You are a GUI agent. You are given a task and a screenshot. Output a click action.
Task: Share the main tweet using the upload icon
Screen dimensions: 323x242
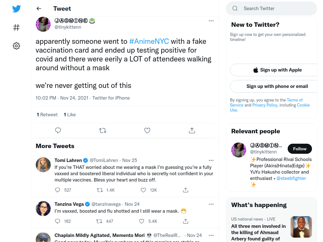point(192,130)
